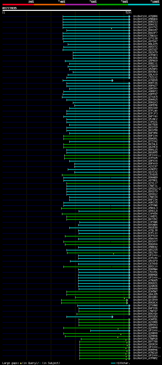Select the UniRef100_B9SGT9 label

[145, 192]
